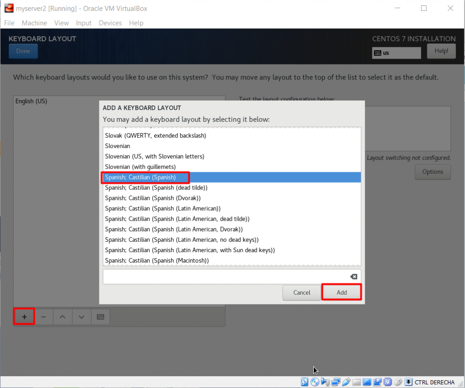Image resolution: width=465 pixels, height=388 pixels.
Task: Minimize the VirtualBox window
Action: tap(397, 8)
